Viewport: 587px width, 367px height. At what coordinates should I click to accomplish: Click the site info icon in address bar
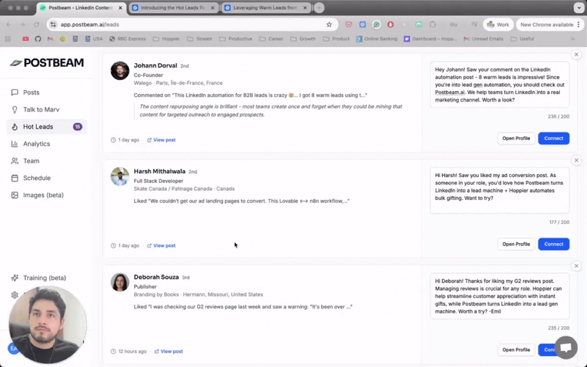click(x=53, y=24)
